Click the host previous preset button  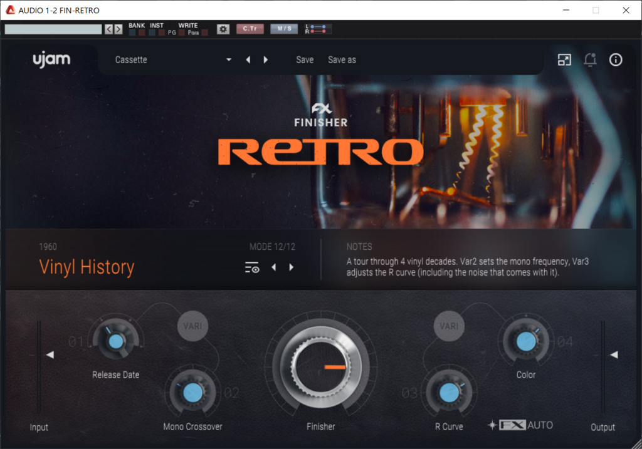[x=108, y=29]
